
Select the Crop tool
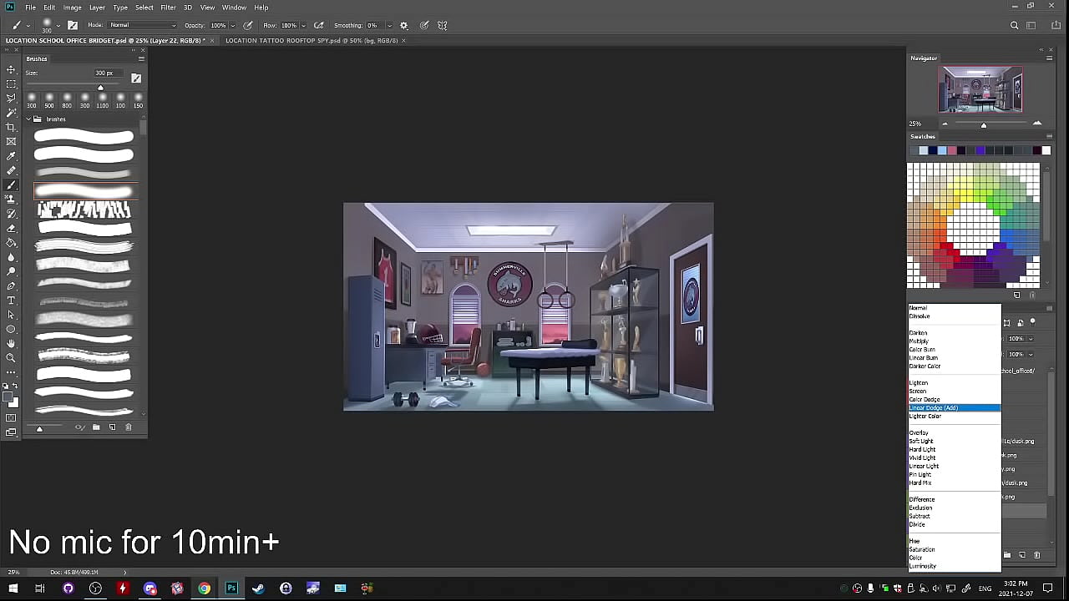click(11, 127)
